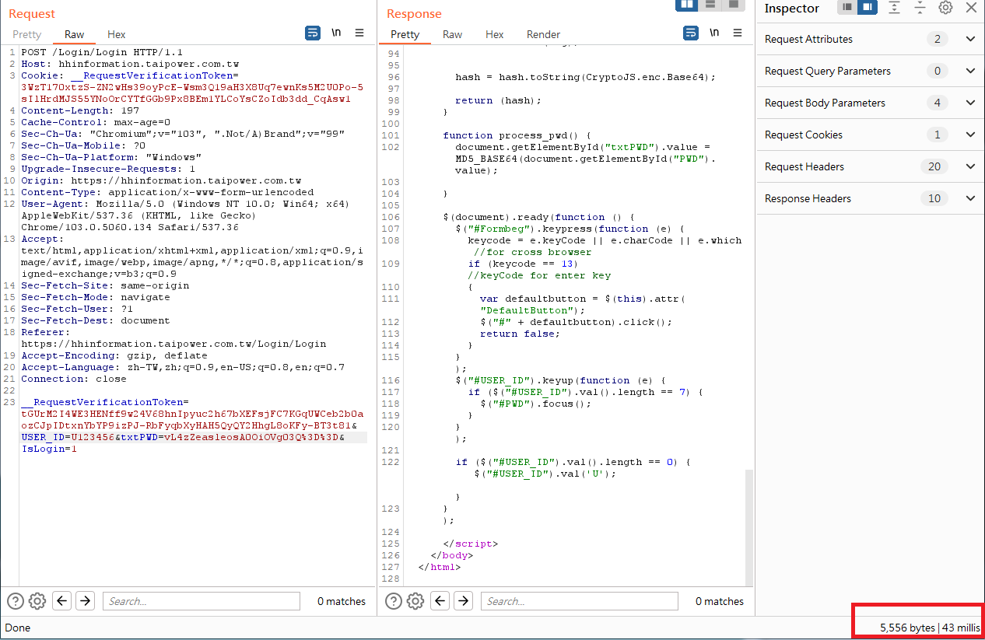The height and width of the screenshot is (640, 985).
Task: Click 'function process_pwd()' line in response
Action: click(x=517, y=135)
